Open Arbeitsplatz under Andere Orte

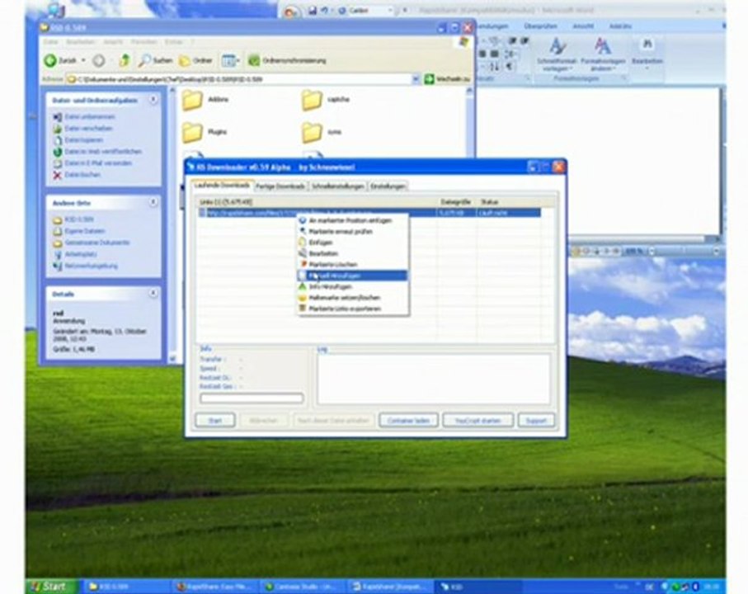(81, 254)
